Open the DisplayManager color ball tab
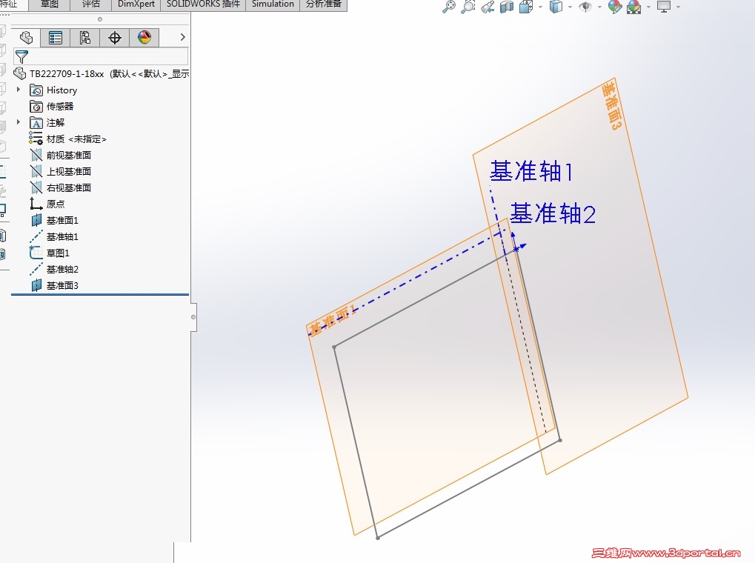Image resolution: width=755 pixels, height=563 pixels. 144,38
